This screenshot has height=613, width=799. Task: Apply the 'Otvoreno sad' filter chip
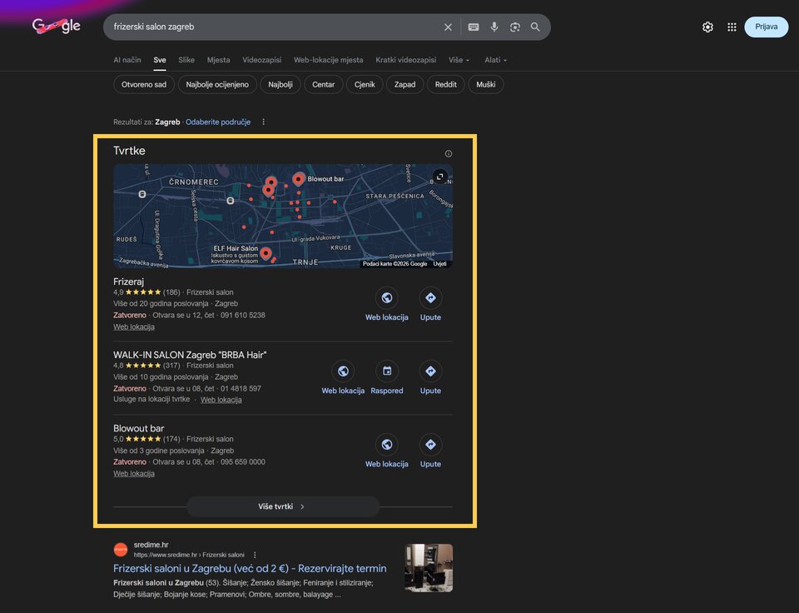144,85
